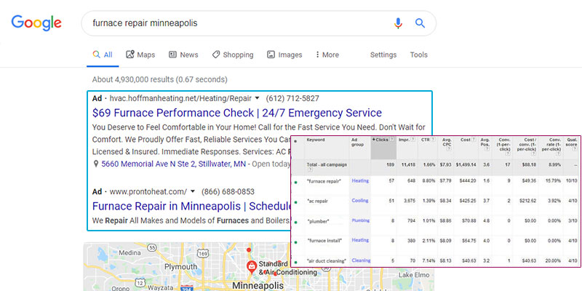Click the help icon under Total - all campaign
This screenshot has width=582, height=291.
[x=310, y=170]
